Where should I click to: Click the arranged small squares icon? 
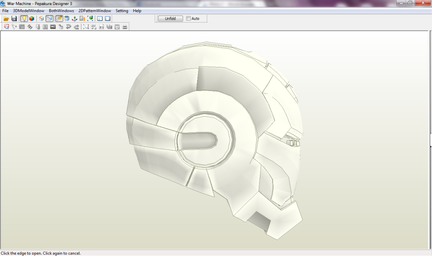click(x=94, y=27)
